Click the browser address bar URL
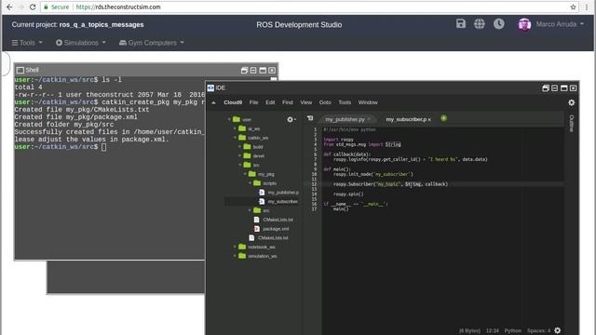 [x=118, y=7]
